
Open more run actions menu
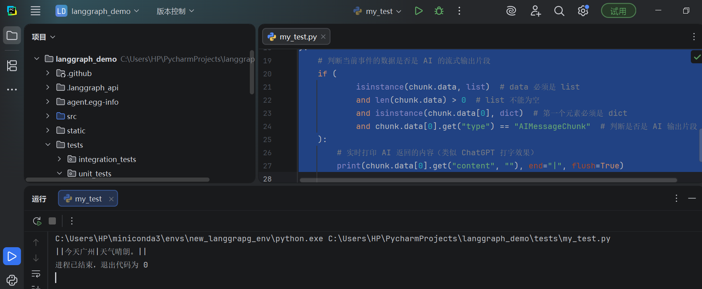tap(459, 11)
